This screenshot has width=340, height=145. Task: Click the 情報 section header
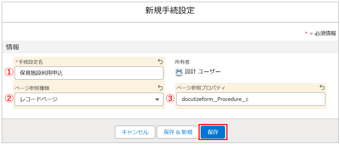coord(13,47)
